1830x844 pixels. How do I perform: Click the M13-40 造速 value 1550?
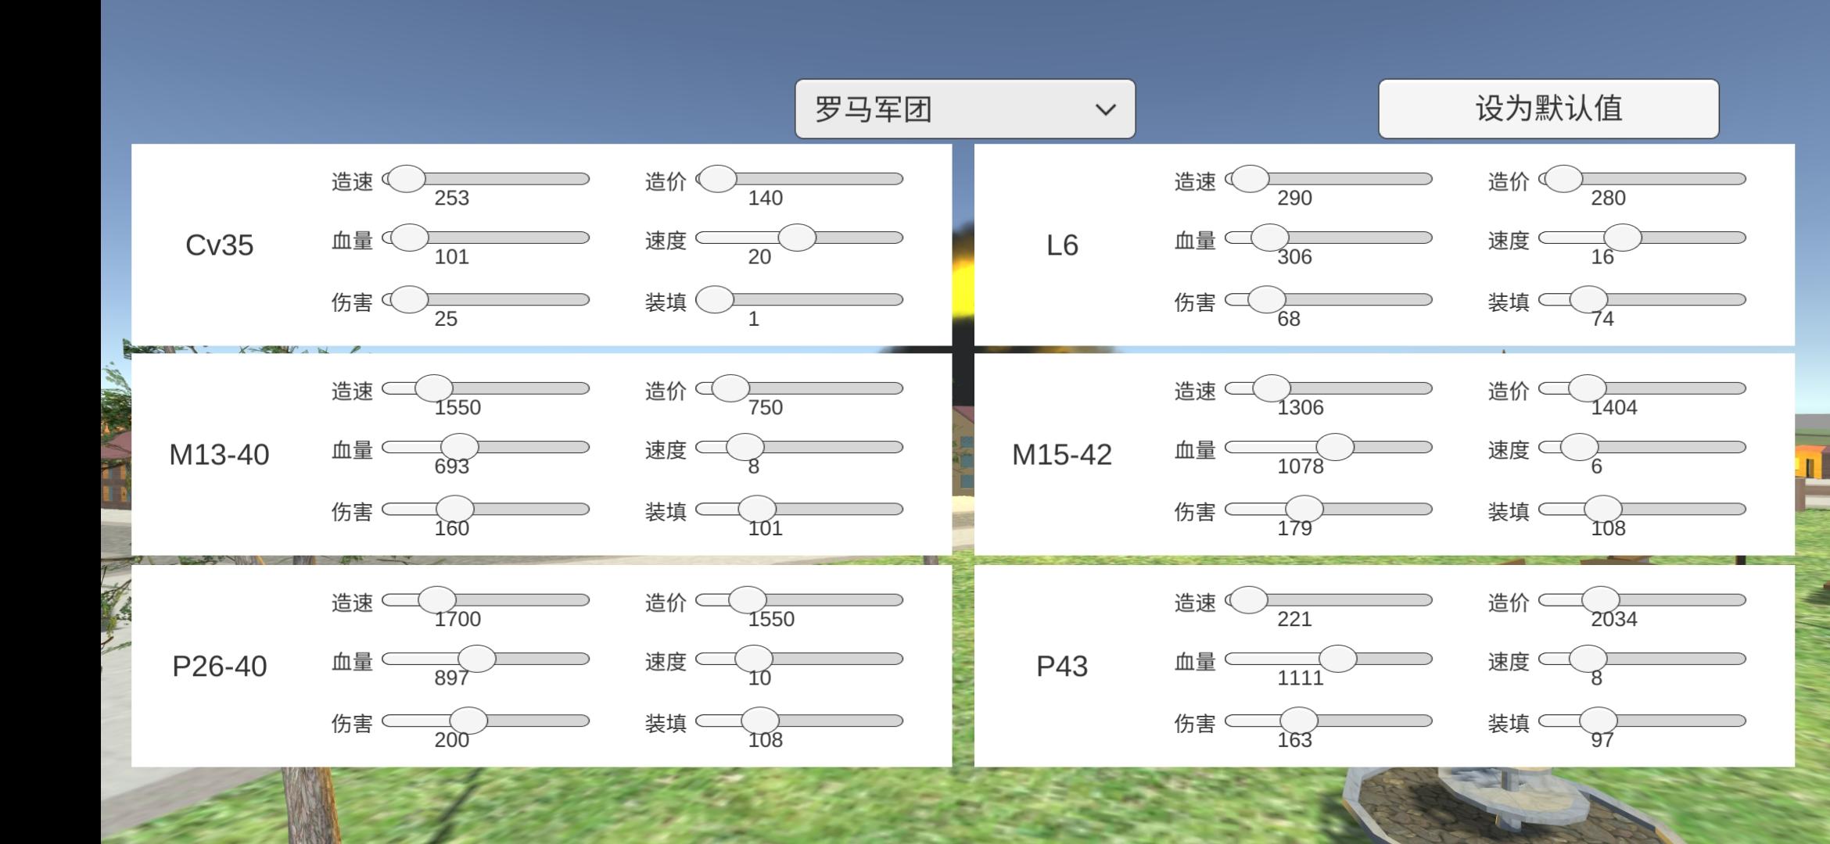click(x=457, y=408)
